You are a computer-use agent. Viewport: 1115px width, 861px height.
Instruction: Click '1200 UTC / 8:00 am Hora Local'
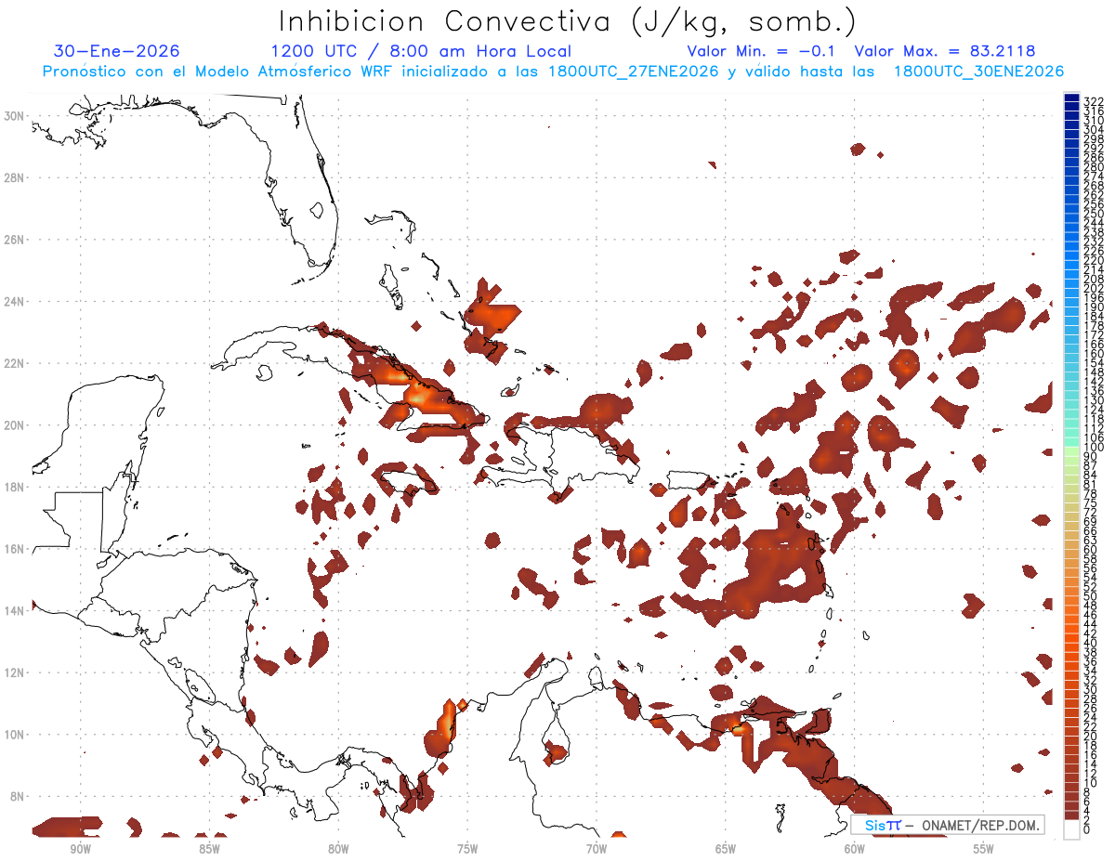click(421, 51)
